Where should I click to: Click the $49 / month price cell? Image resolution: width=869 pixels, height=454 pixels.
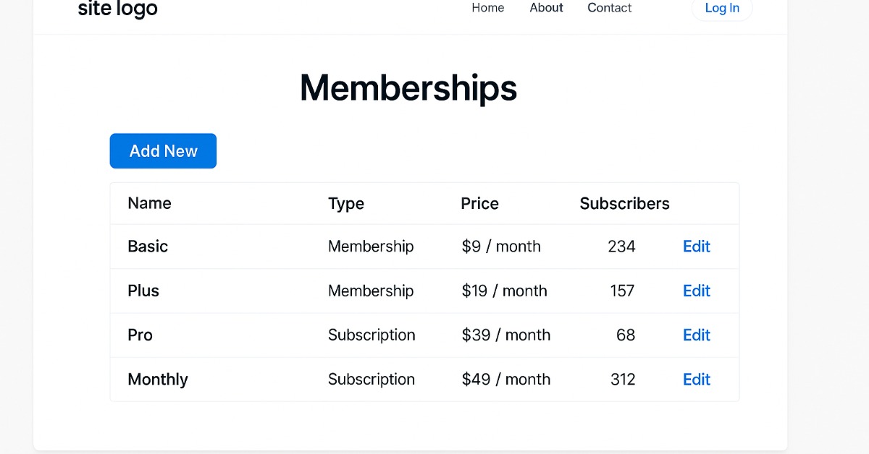[505, 380]
